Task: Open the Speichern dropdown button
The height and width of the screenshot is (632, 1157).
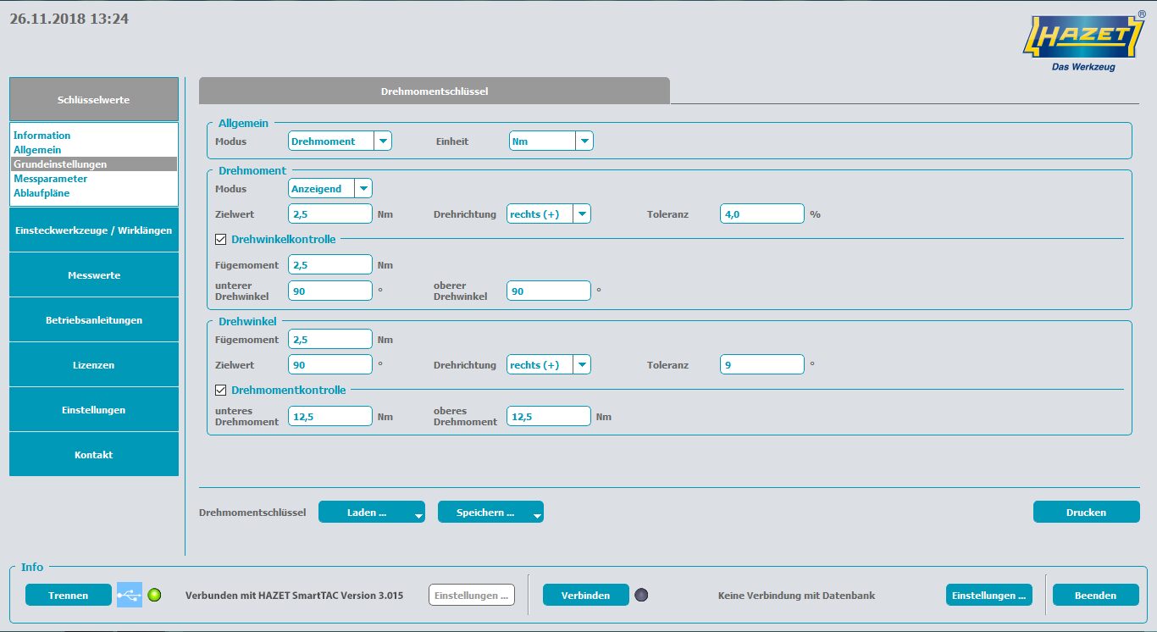Action: pyautogui.click(x=490, y=513)
